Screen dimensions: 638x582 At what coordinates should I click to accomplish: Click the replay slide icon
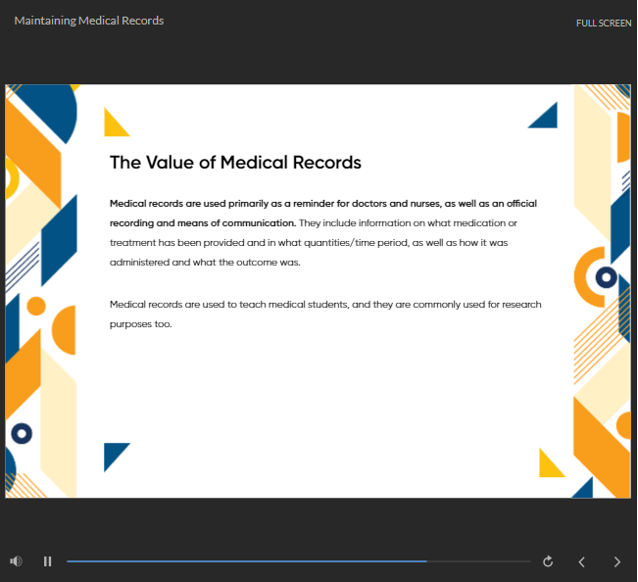point(548,561)
